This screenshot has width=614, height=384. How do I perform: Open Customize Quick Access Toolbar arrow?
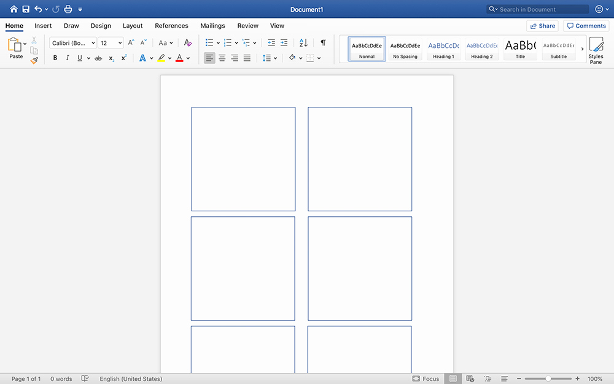pyautogui.click(x=80, y=9)
